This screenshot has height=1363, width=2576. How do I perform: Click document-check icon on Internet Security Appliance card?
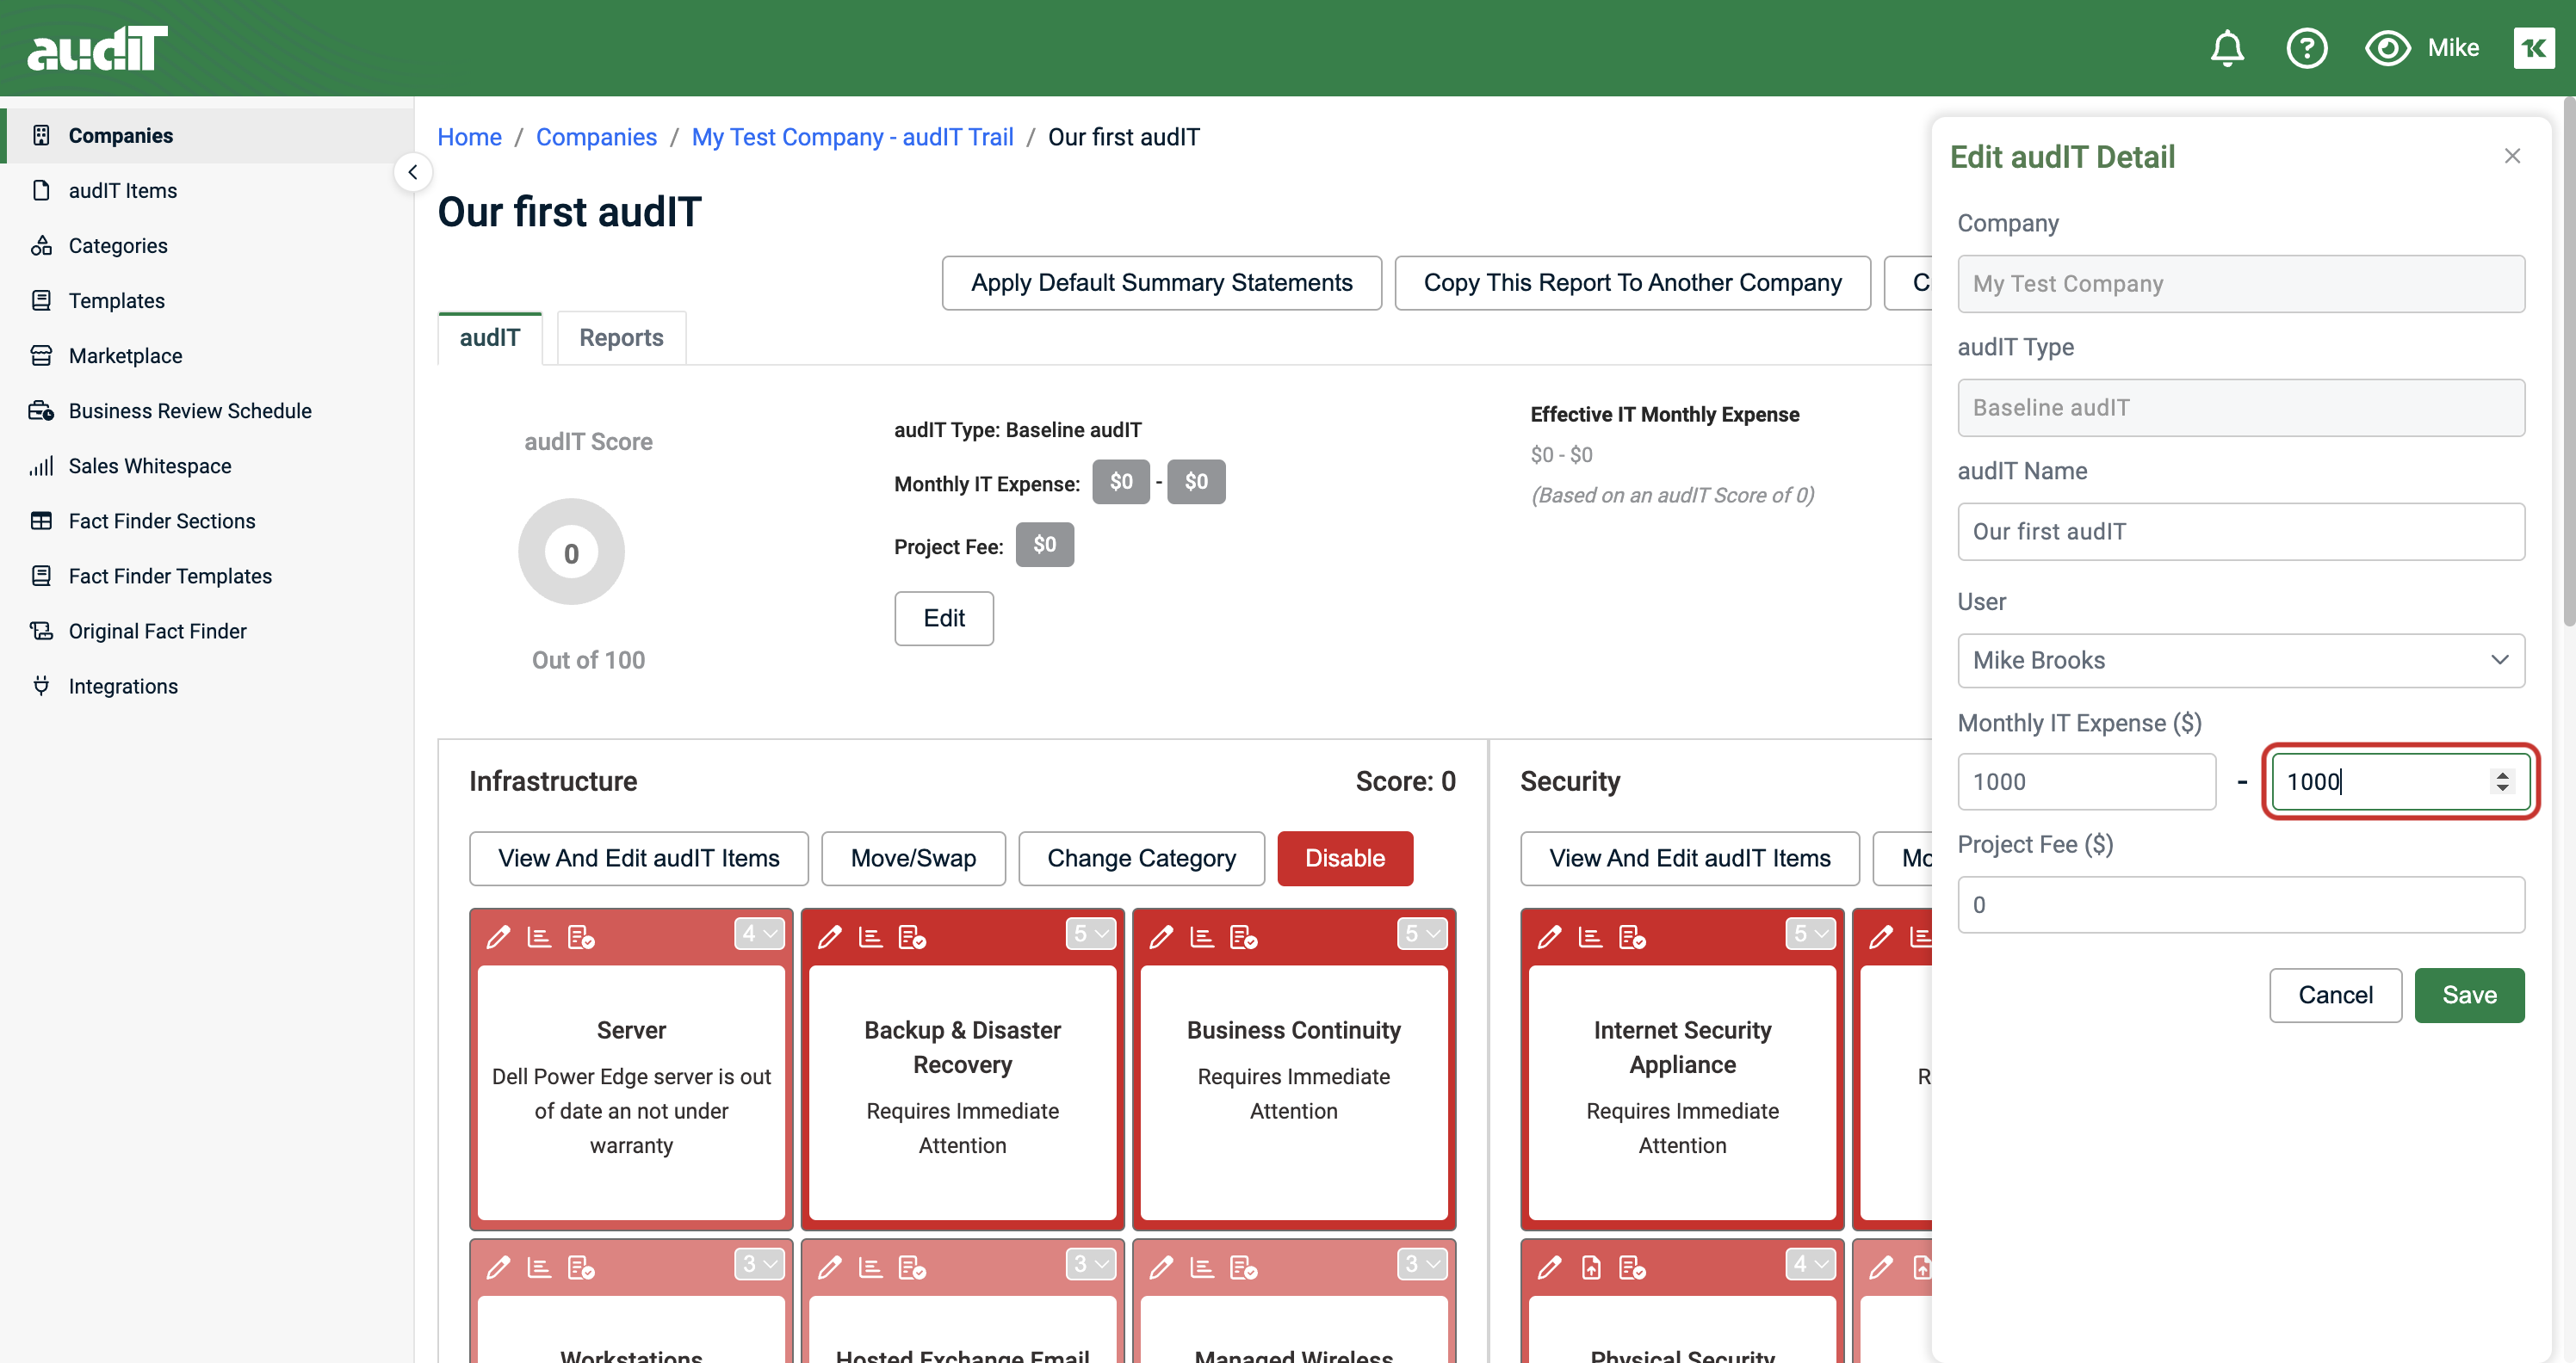tap(1632, 936)
